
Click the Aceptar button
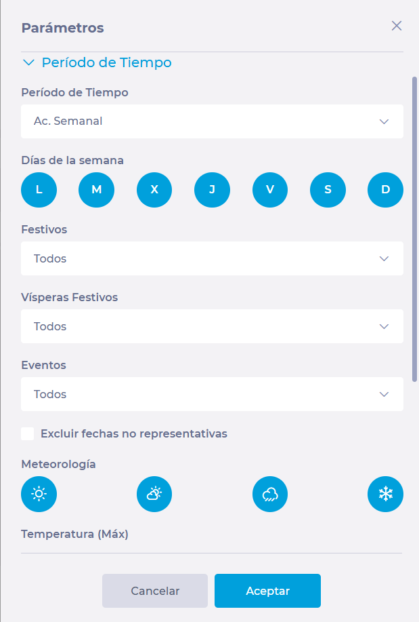267,591
